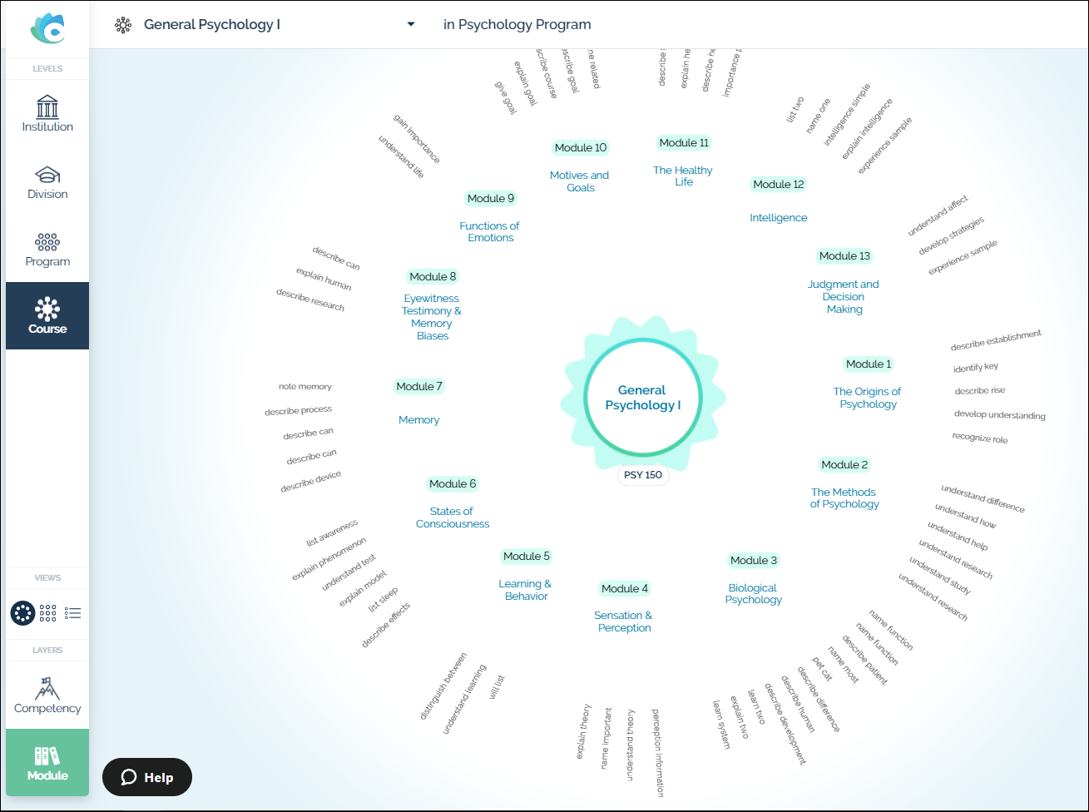Toggle the Competency layer
The width and height of the screenshot is (1089, 812).
(47, 696)
